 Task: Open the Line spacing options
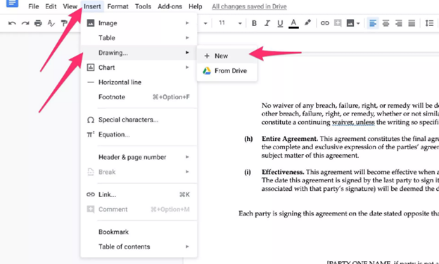(x=429, y=23)
